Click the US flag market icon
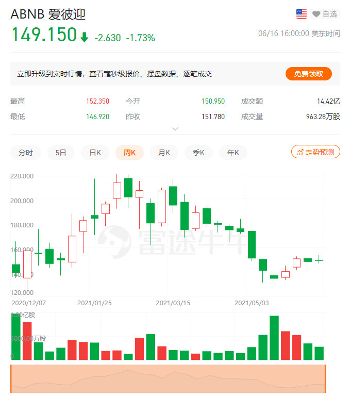The image size is (350, 397). tap(302, 14)
